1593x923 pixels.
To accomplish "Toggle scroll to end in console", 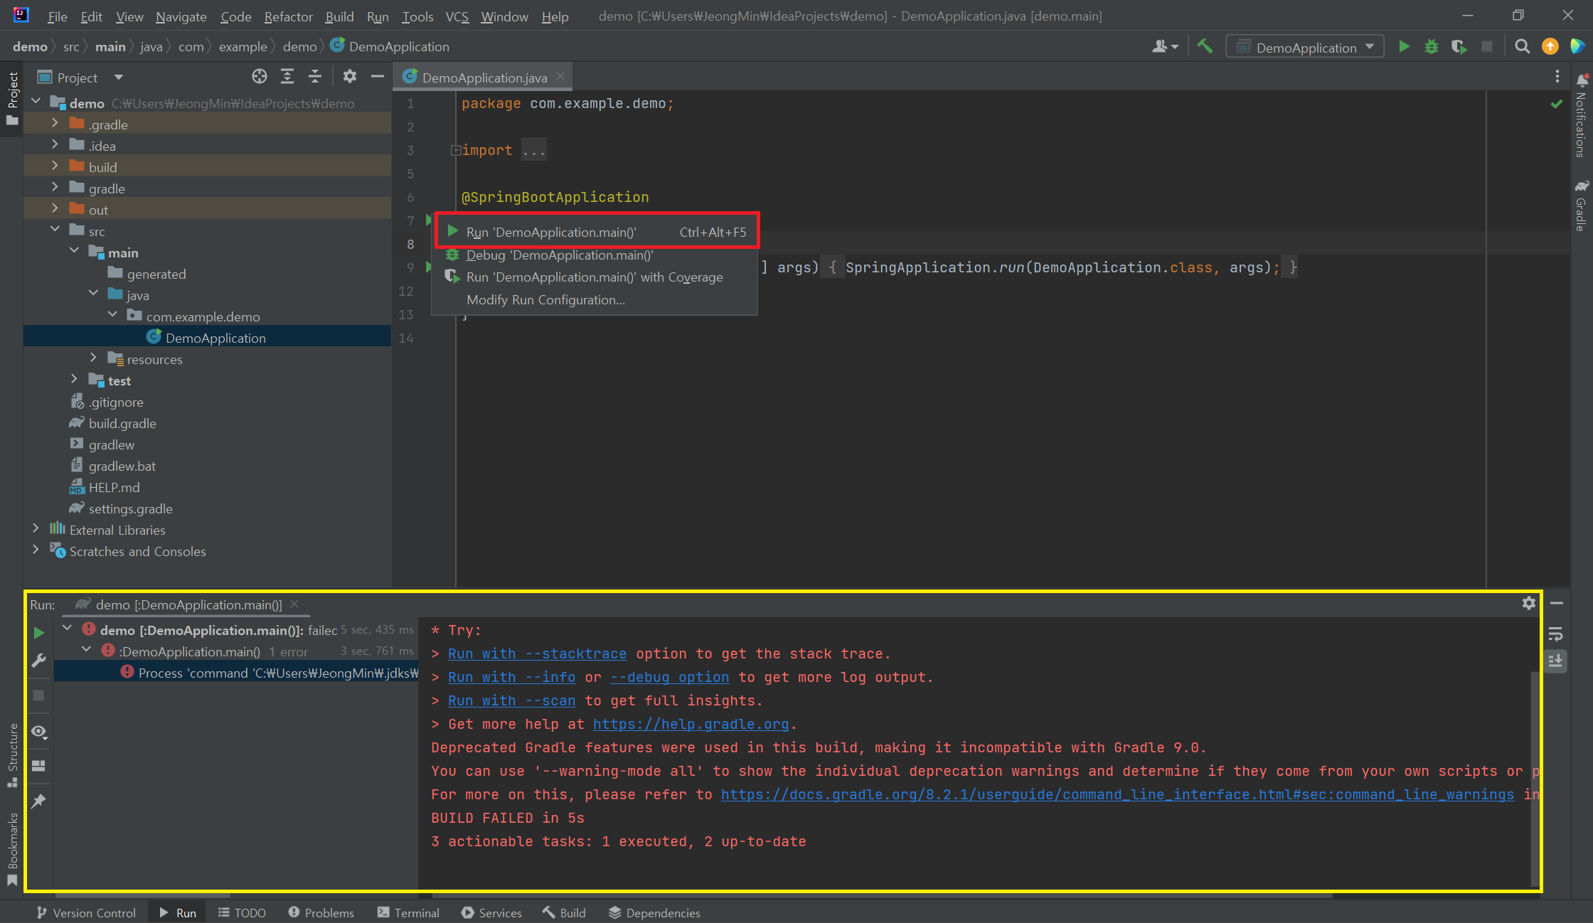I will 1555,661.
